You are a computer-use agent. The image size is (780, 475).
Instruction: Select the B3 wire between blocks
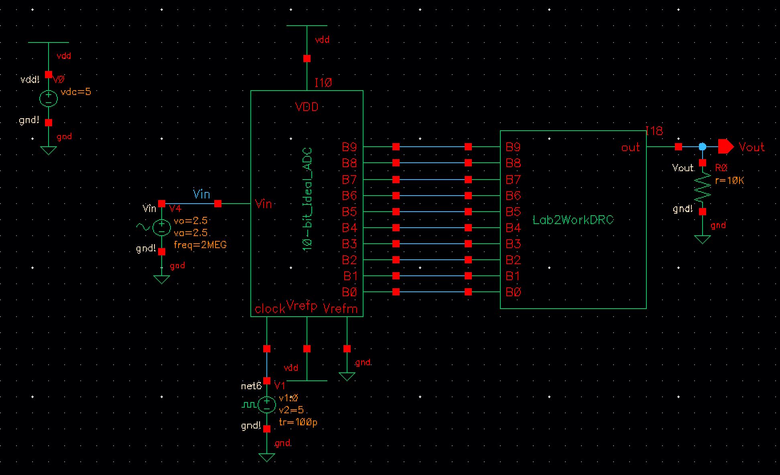pyautogui.click(x=432, y=244)
